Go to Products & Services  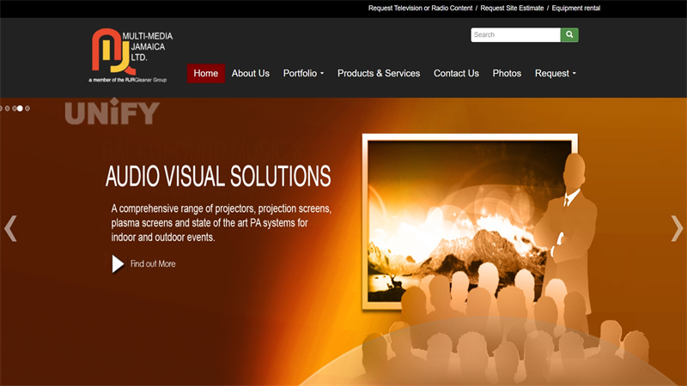(x=379, y=74)
